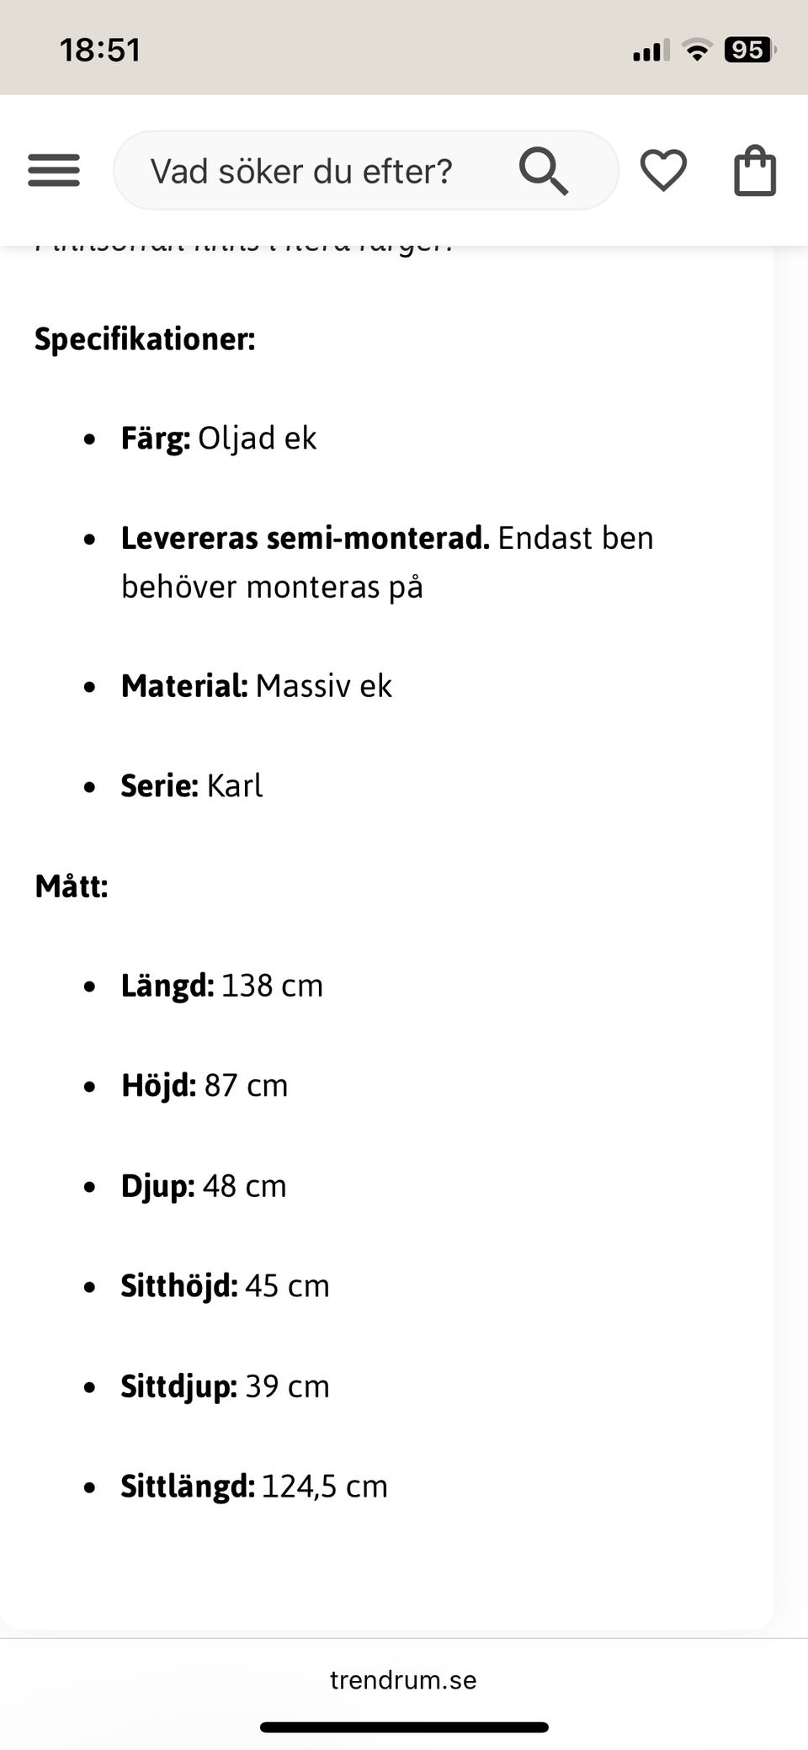Tap the battery level indicator
Viewport: 808px width, 1750px height.
748,51
